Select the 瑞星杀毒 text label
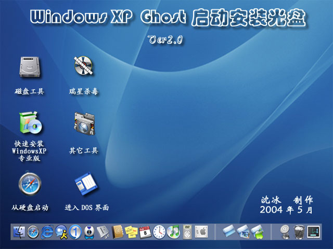Screen dimensions: 333x249 coord(84,91)
